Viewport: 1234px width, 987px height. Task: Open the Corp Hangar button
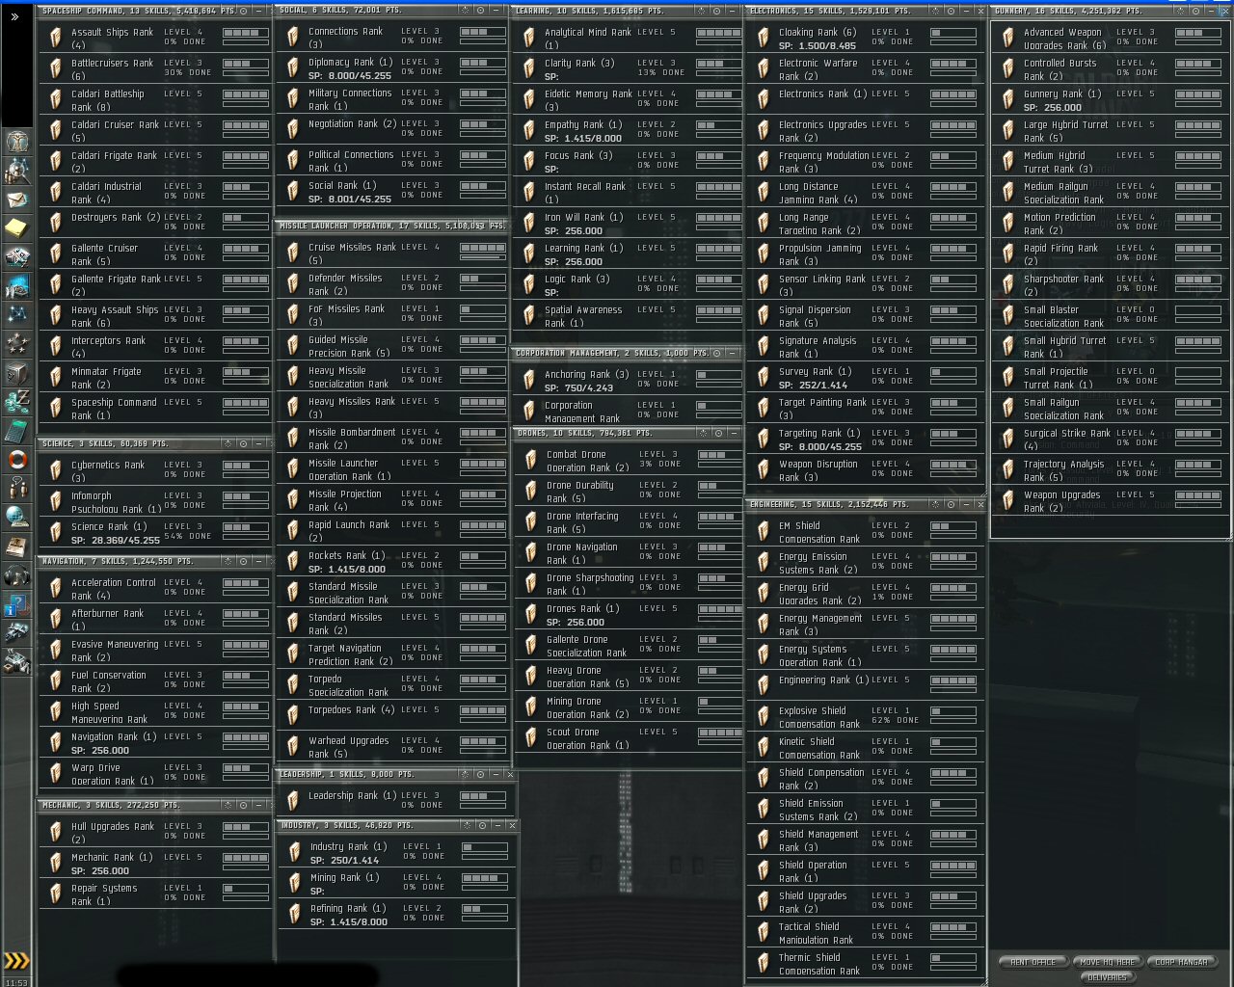pyautogui.click(x=1182, y=962)
